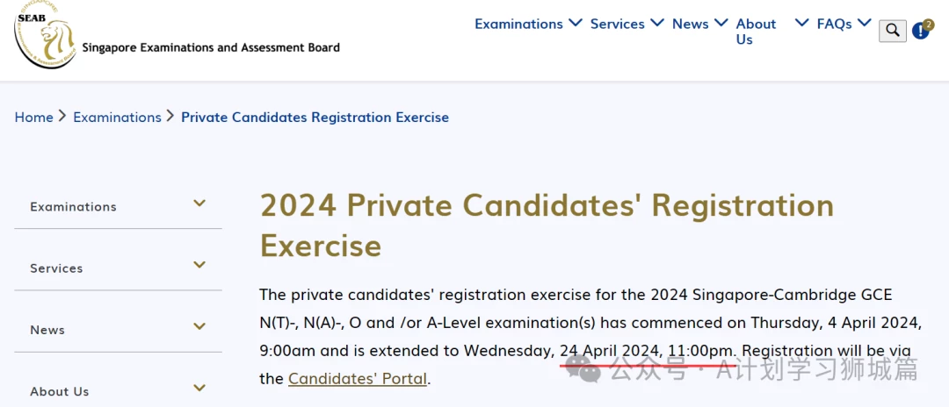
Task: Click the SEAB lion logo
Action: [x=46, y=36]
